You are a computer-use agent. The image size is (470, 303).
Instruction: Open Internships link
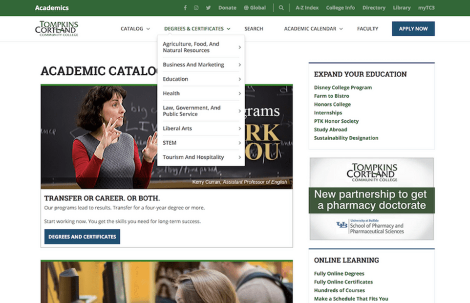[328, 113]
